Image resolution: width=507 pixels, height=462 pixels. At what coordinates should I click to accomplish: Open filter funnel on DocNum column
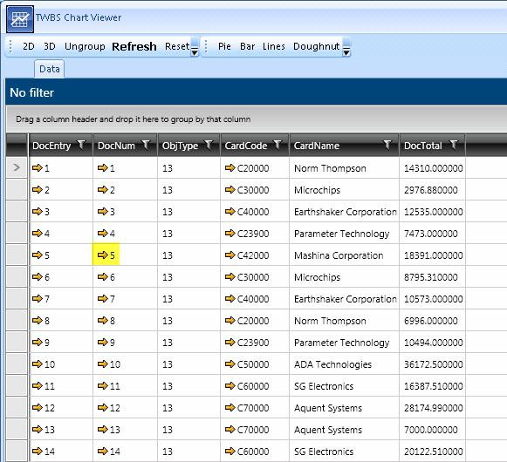click(x=146, y=145)
